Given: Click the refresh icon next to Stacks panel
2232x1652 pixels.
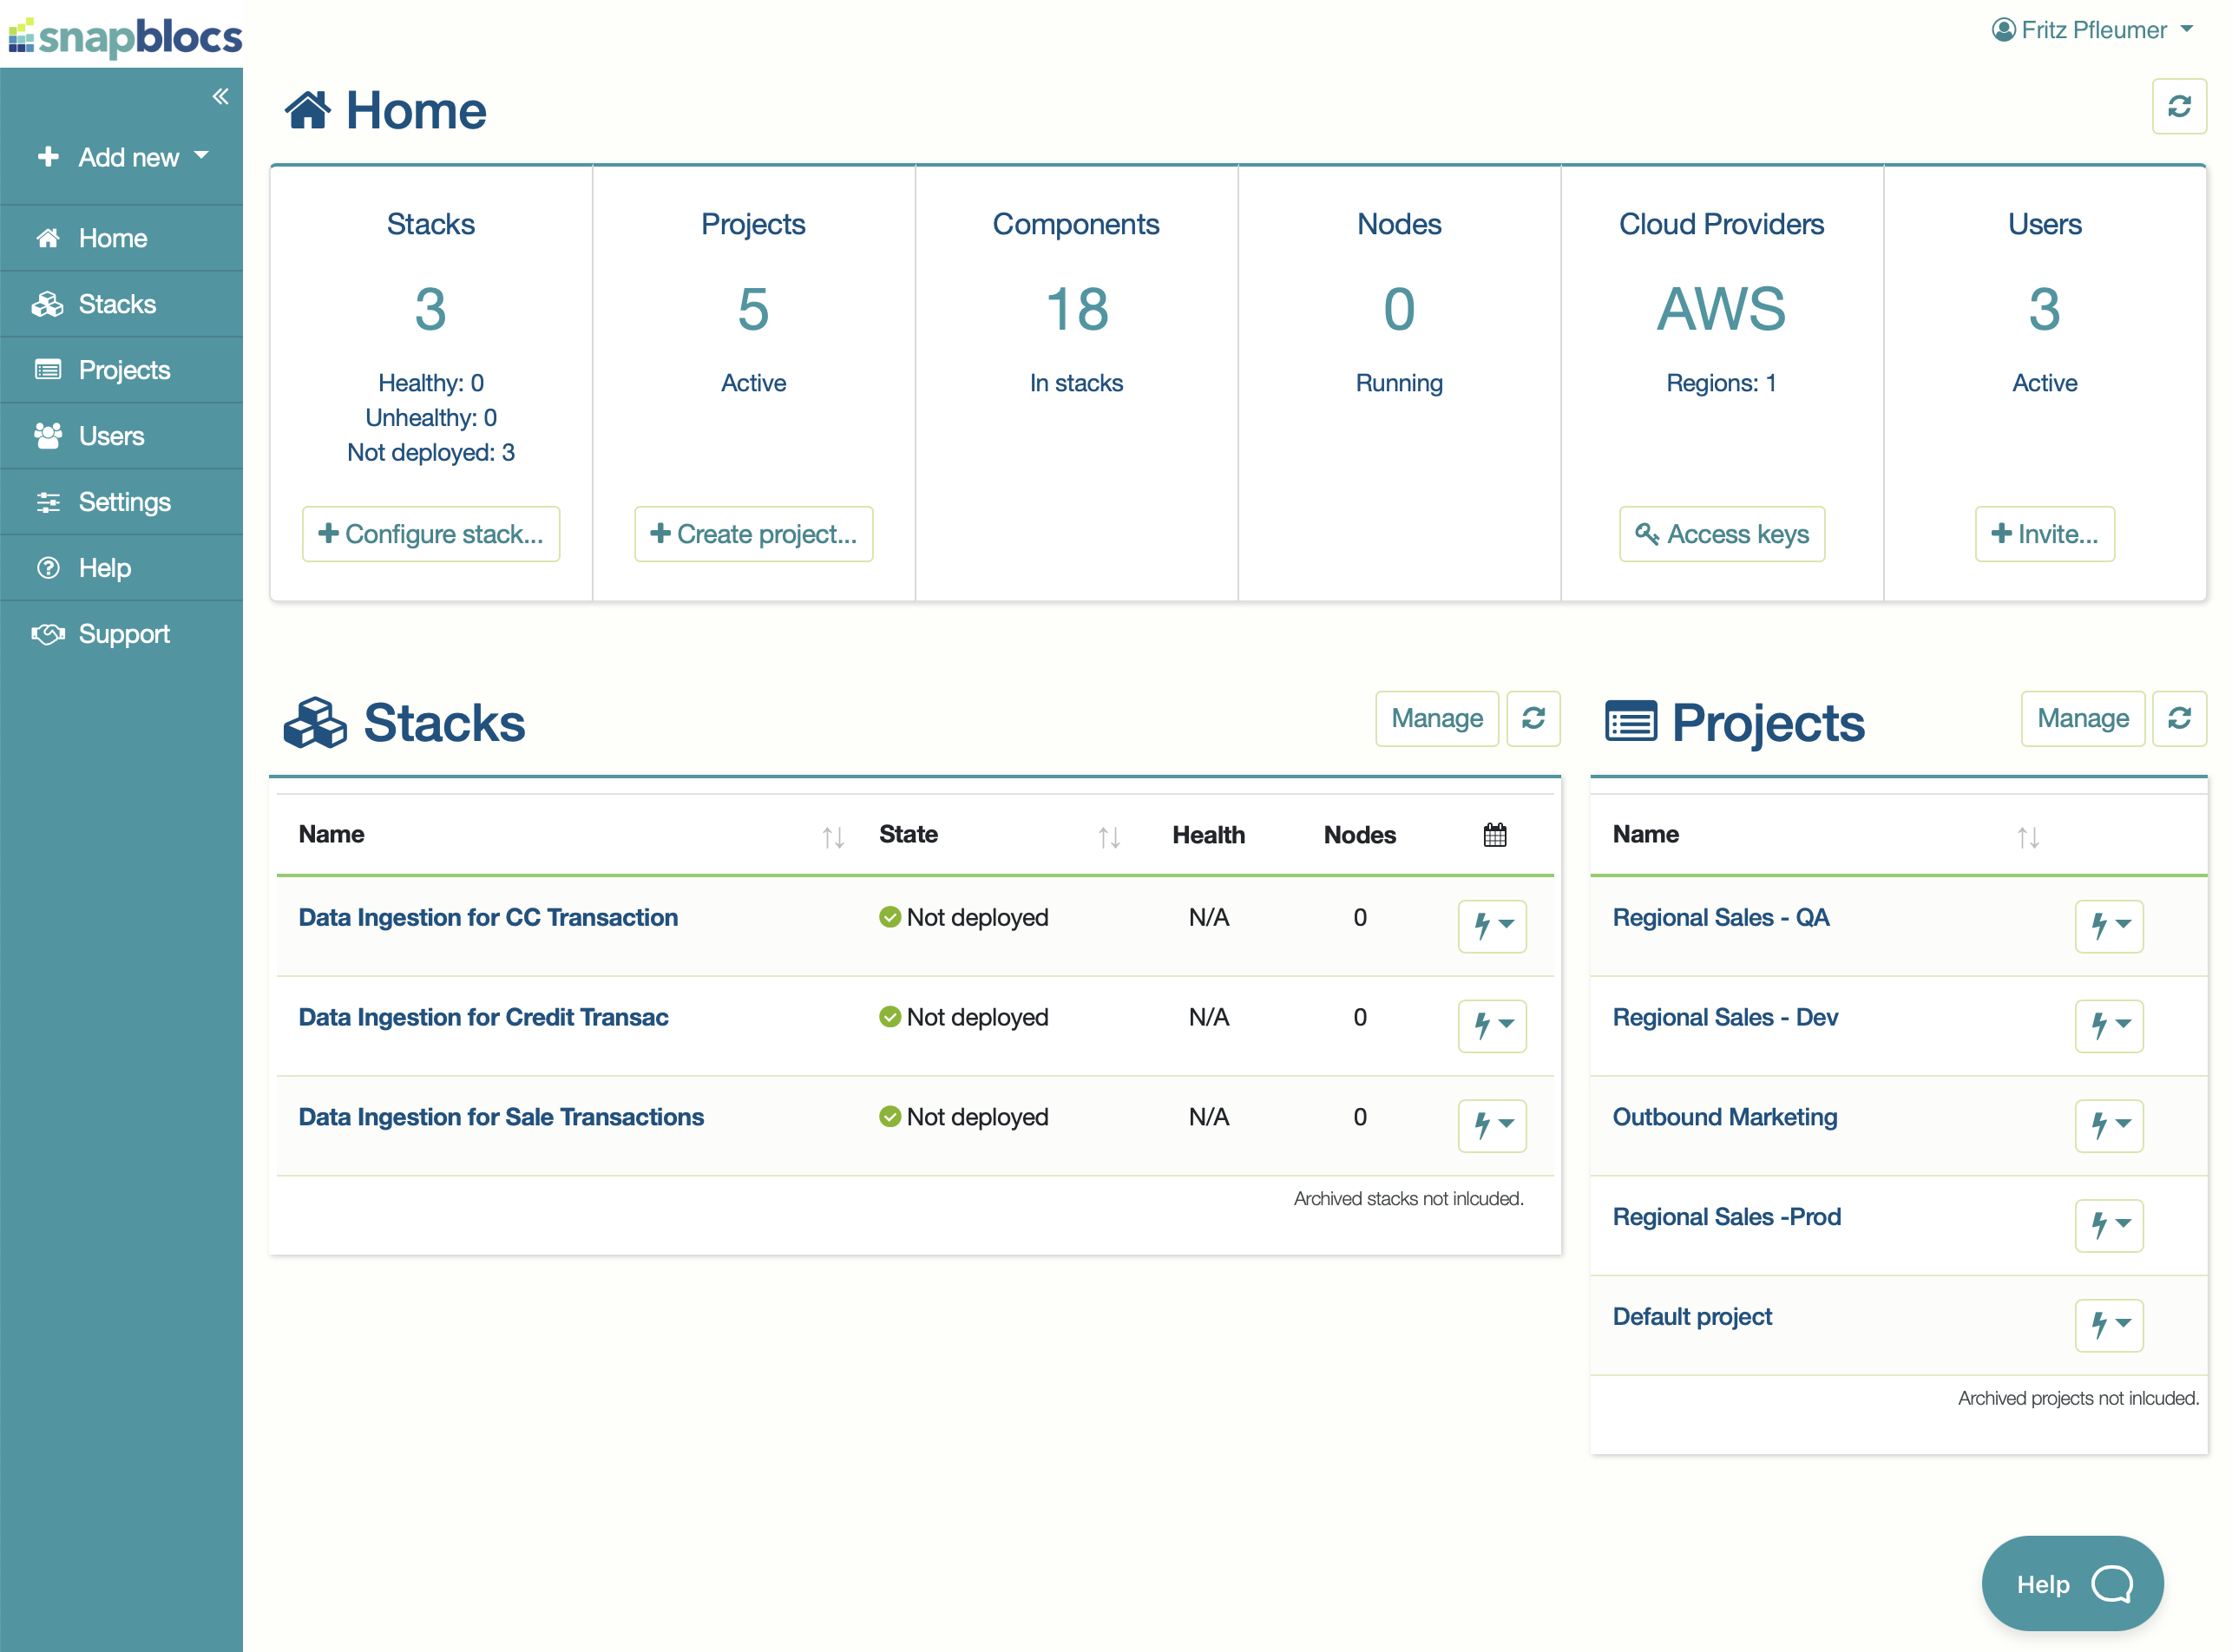Looking at the screenshot, I should (1534, 718).
